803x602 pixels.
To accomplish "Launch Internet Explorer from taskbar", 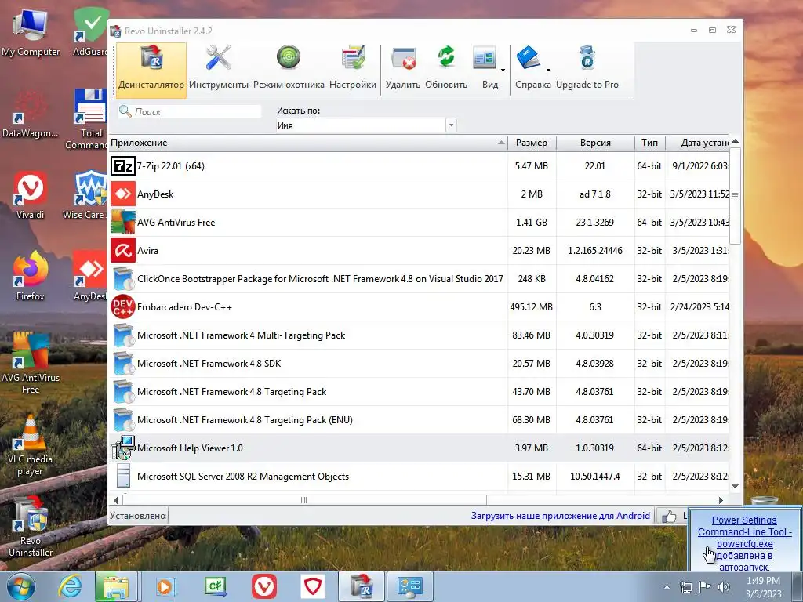I will pos(70,586).
